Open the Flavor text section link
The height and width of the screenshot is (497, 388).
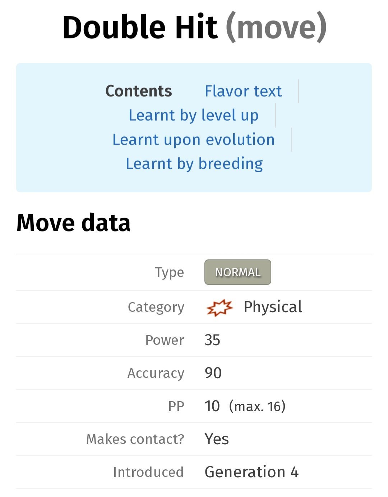[x=243, y=91]
